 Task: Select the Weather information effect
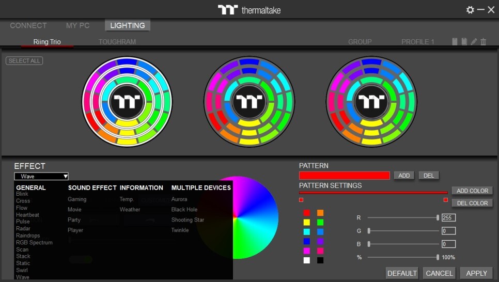coord(130,209)
